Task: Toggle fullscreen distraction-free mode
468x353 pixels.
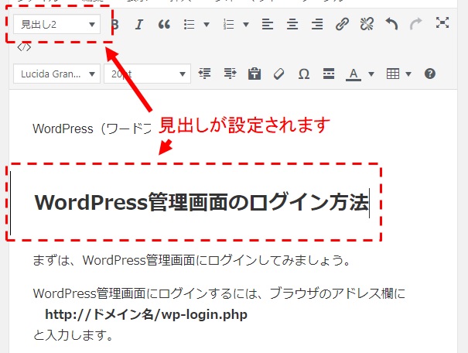Action: tap(442, 22)
